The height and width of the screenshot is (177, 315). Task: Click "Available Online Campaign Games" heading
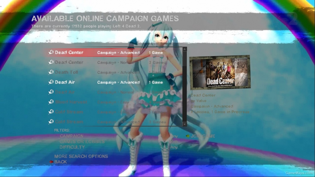pos(105,18)
